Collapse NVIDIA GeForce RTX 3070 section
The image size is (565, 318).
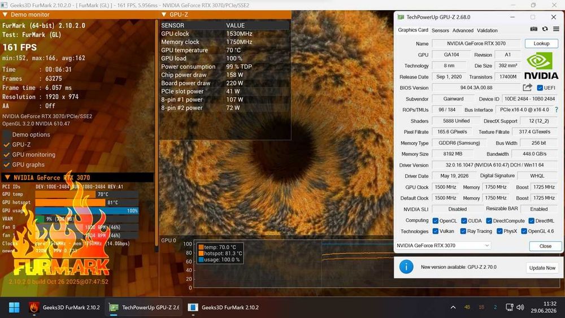point(7,177)
